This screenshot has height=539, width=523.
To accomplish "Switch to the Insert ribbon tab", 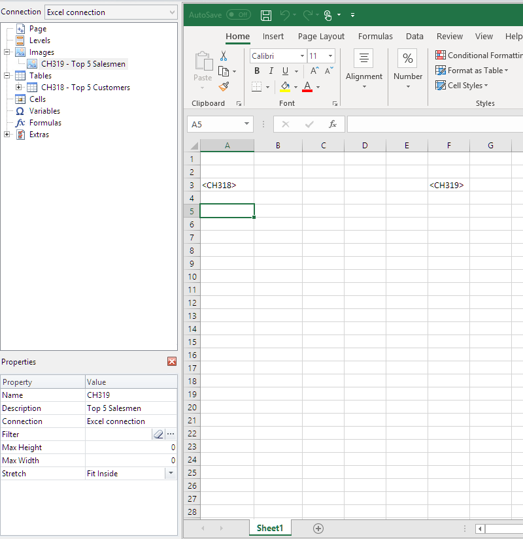I will pos(273,36).
